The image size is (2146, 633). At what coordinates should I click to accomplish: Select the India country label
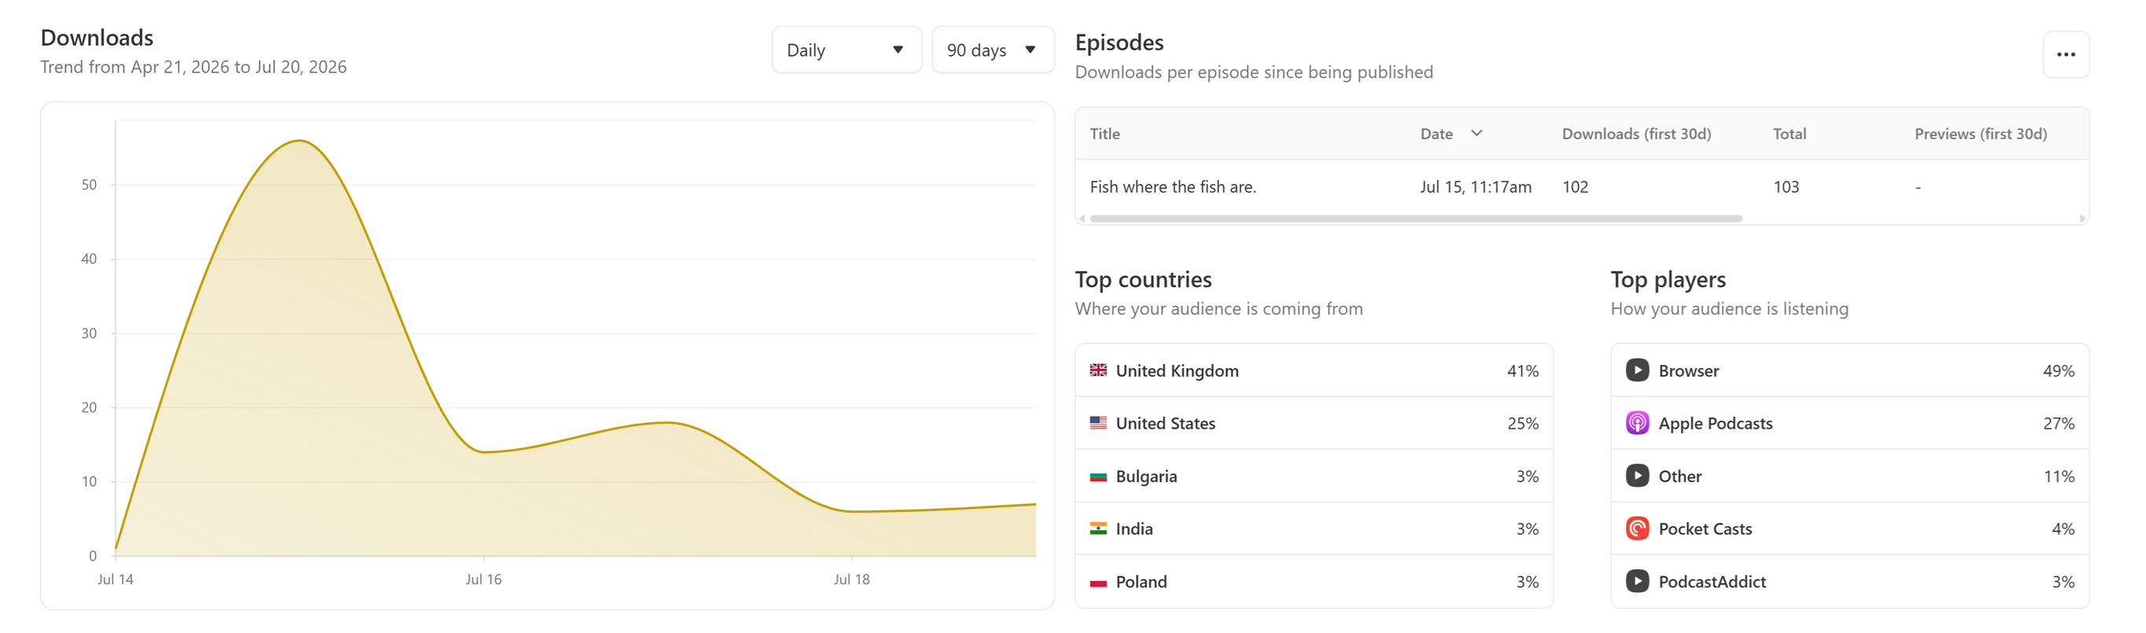(x=1134, y=529)
